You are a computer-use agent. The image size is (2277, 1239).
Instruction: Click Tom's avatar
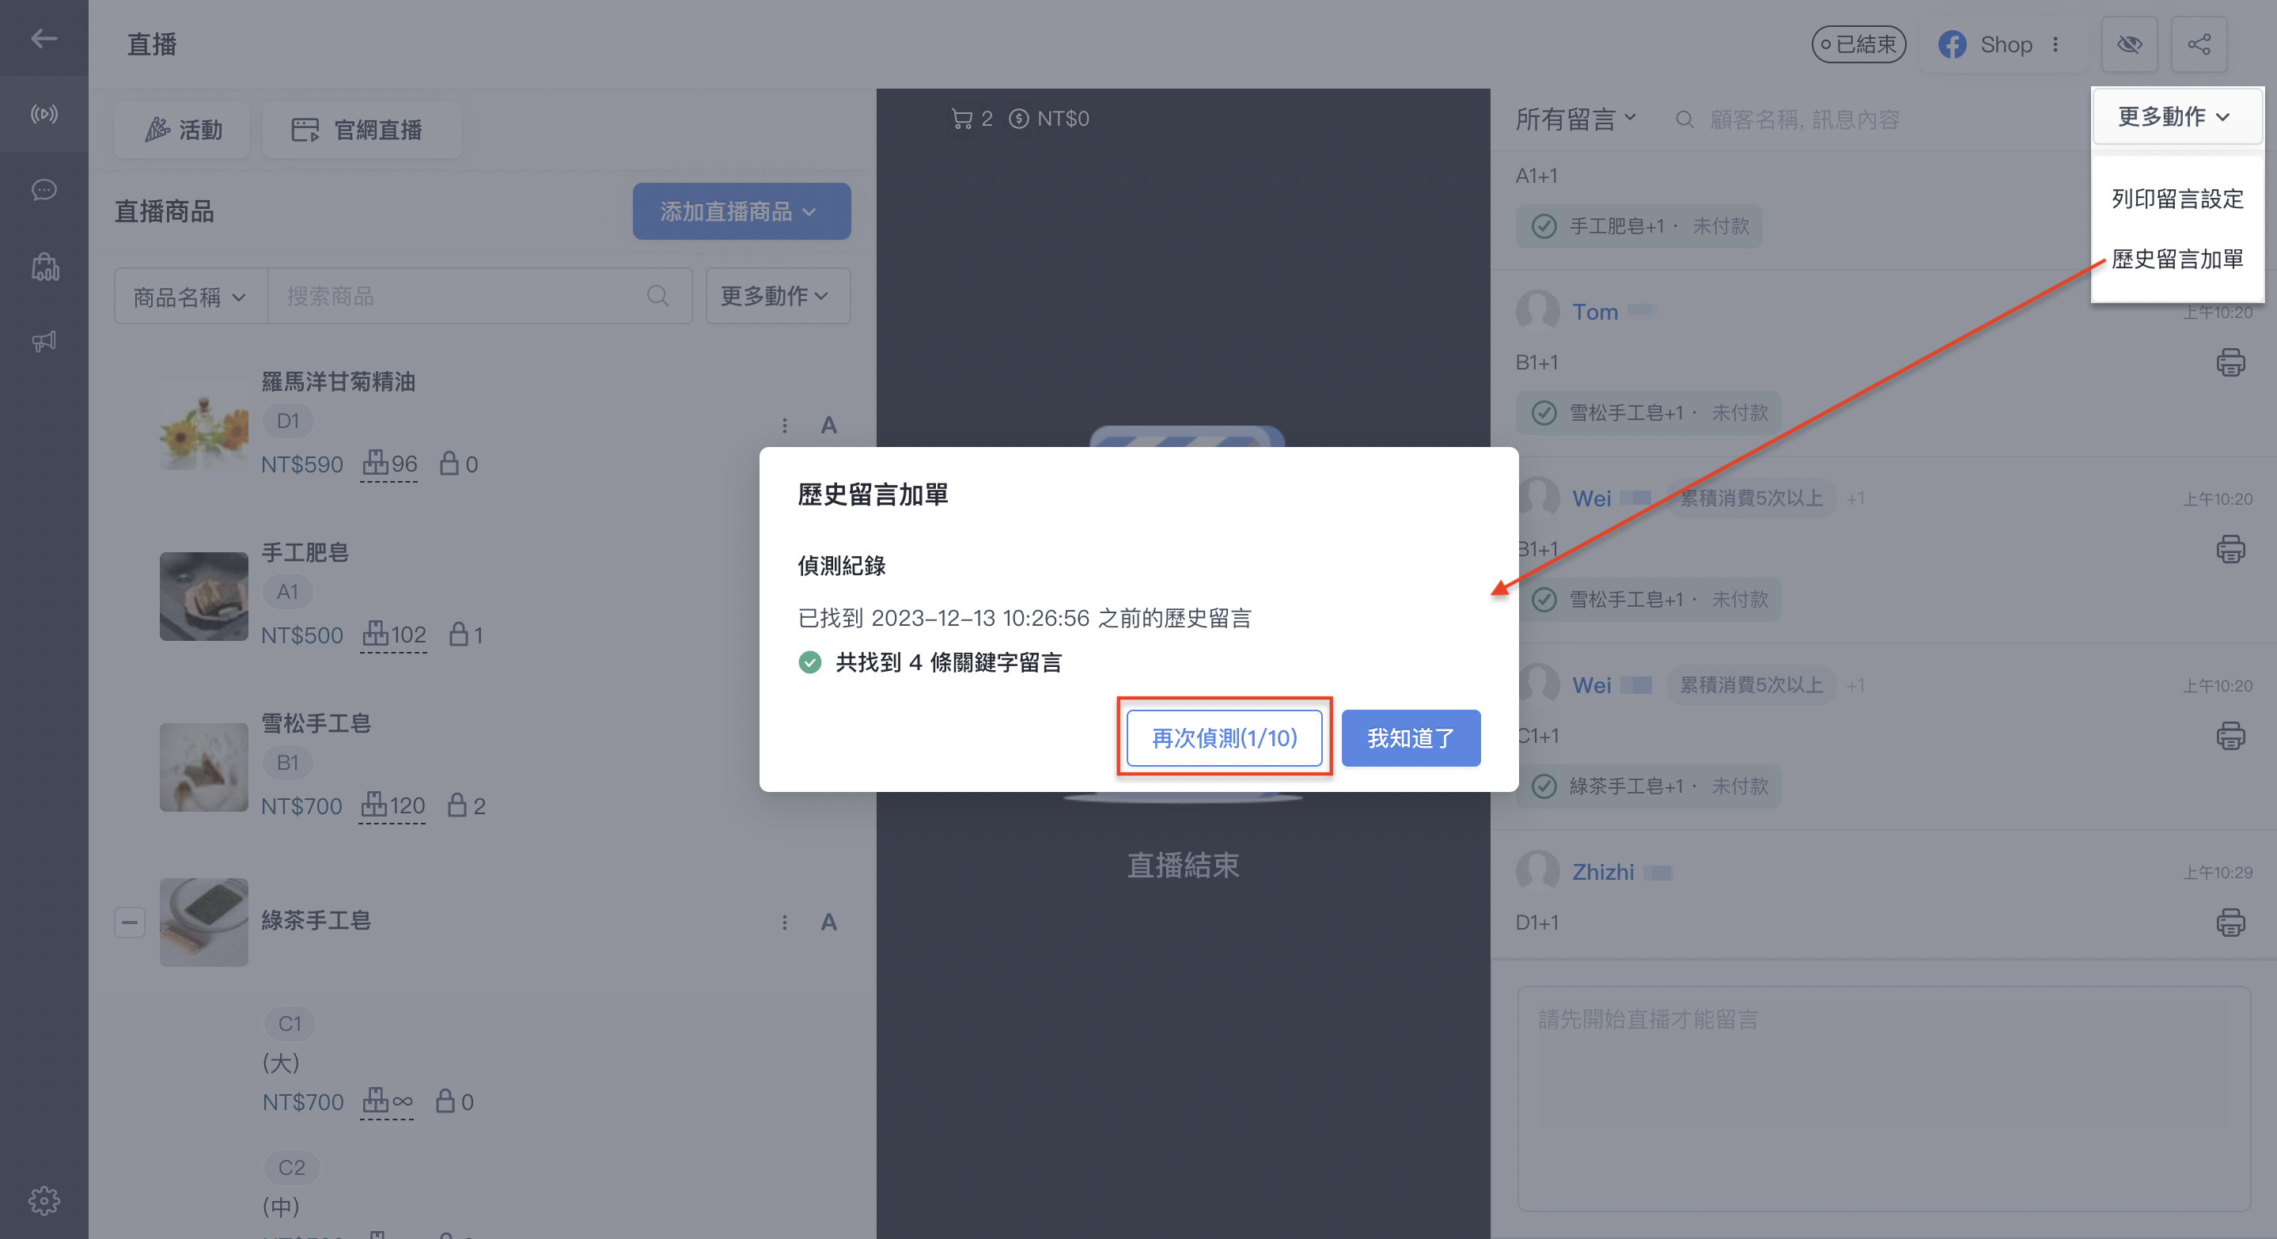(1538, 311)
